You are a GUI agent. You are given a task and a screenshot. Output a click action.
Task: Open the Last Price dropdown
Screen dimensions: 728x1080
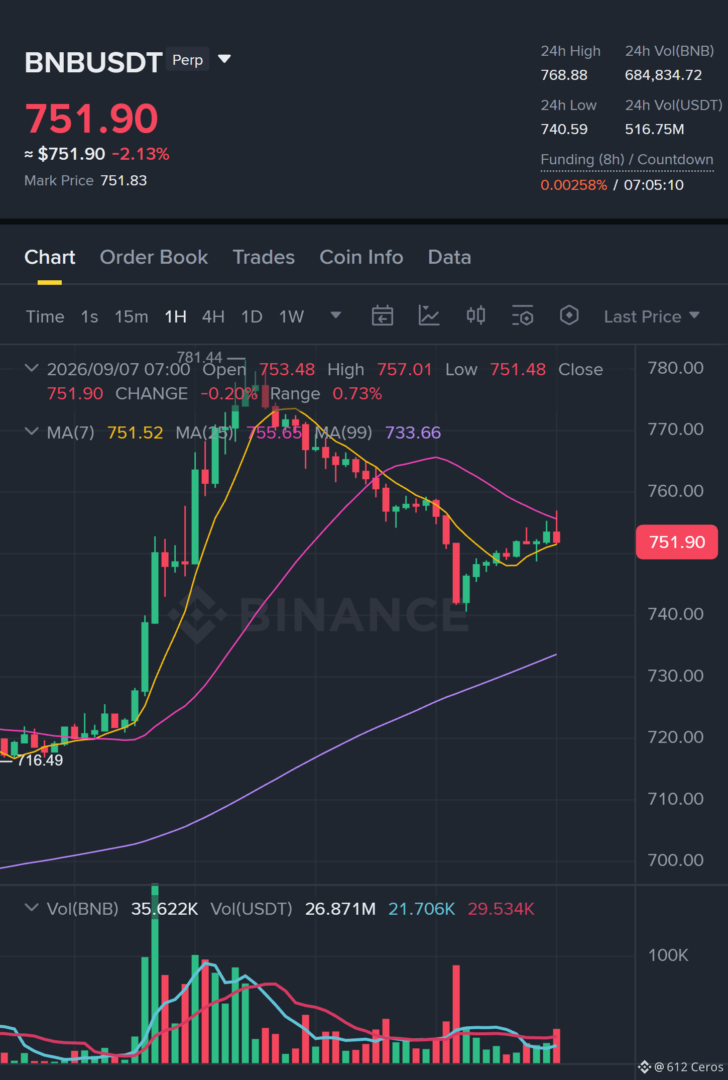pos(651,316)
